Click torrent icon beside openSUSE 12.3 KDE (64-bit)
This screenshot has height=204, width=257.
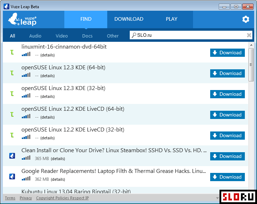(12, 73)
